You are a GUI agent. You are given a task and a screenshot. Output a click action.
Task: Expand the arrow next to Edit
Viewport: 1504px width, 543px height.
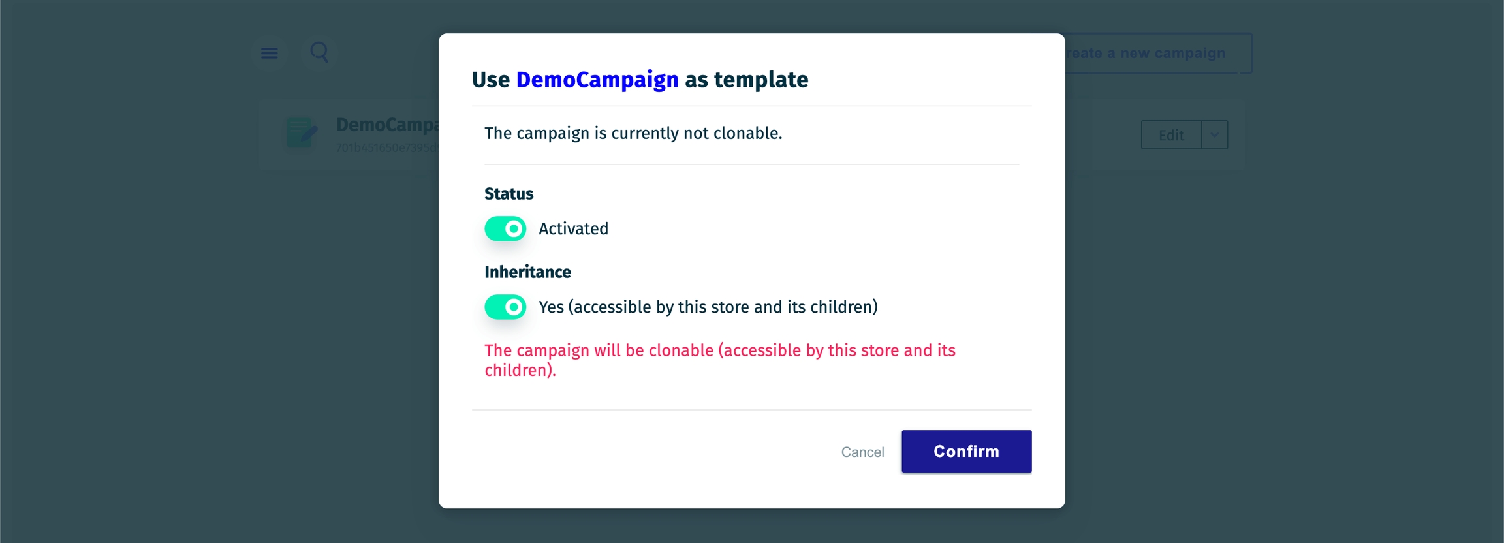click(x=1214, y=135)
